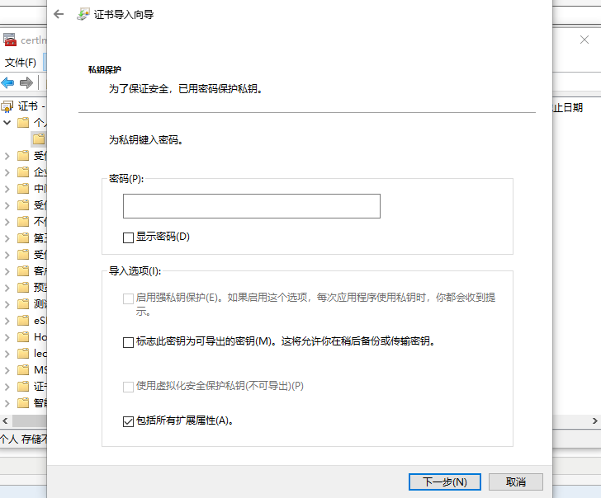Screen dimensions: 601x498
Task: Click folder icon of Ho tree item
Action: pyautogui.click(x=23, y=337)
